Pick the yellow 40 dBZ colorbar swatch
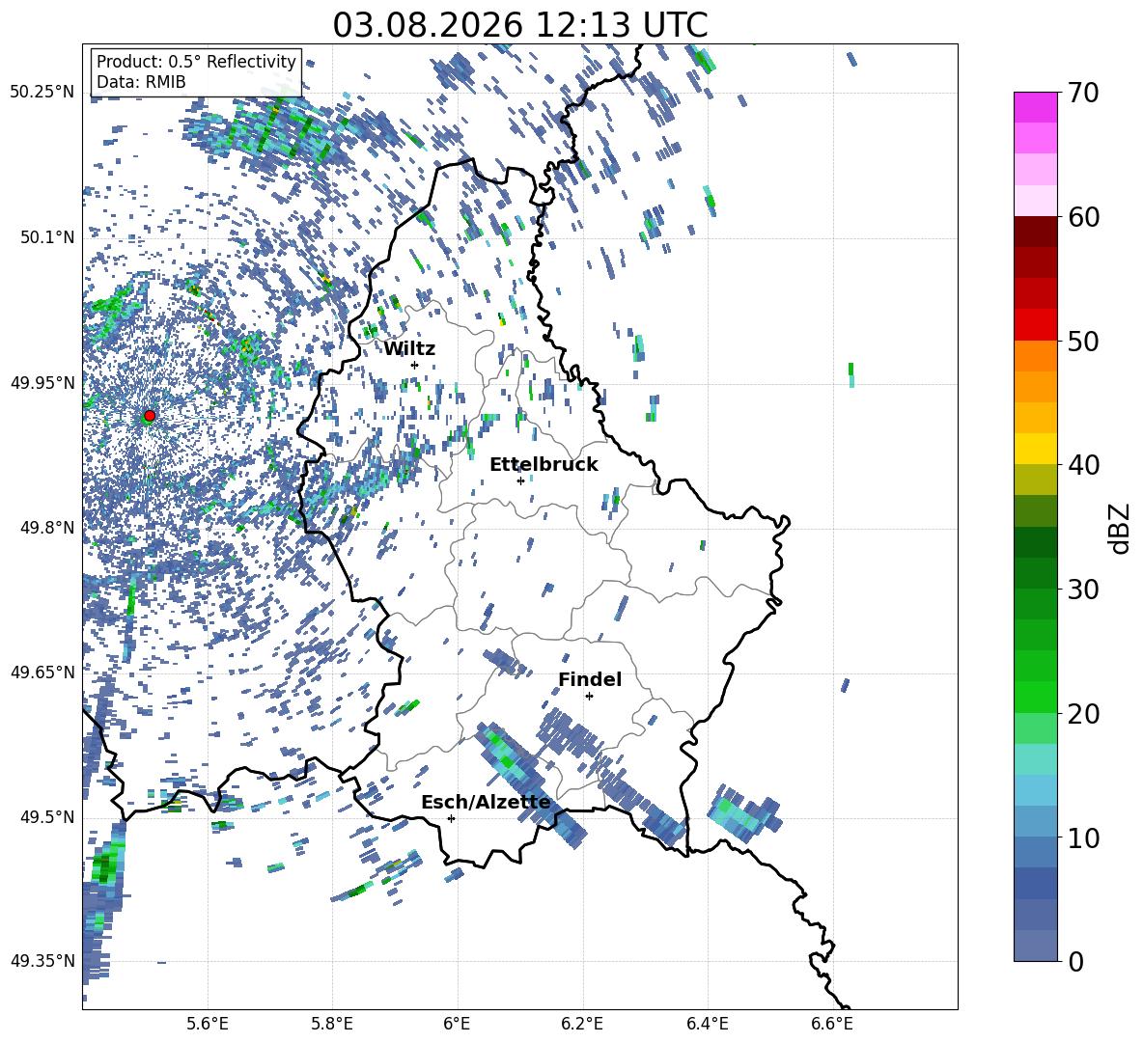 click(1035, 449)
